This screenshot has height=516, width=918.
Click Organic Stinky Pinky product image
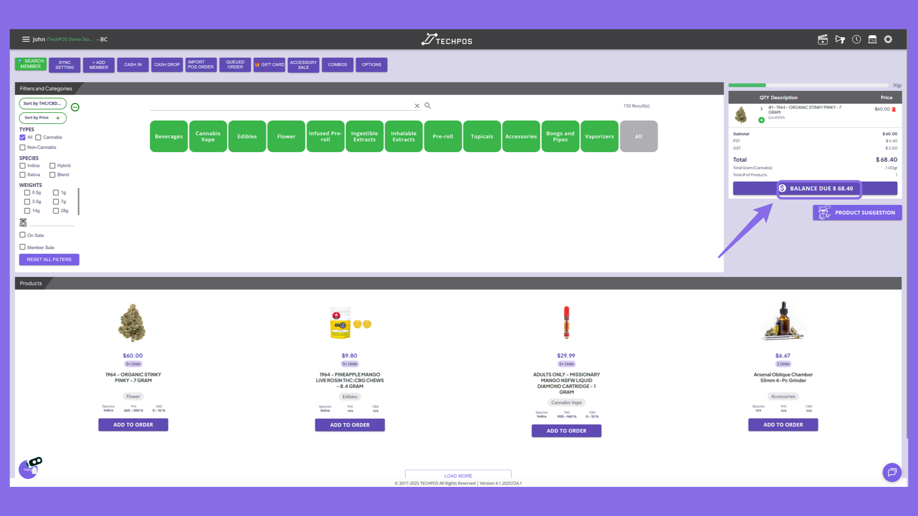pyautogui.click(x=132, y=322)
